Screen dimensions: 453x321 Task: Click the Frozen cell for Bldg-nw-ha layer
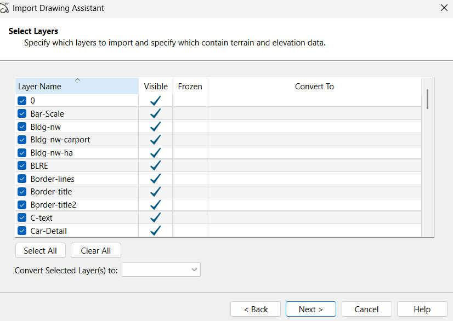(x=190, y=153)
